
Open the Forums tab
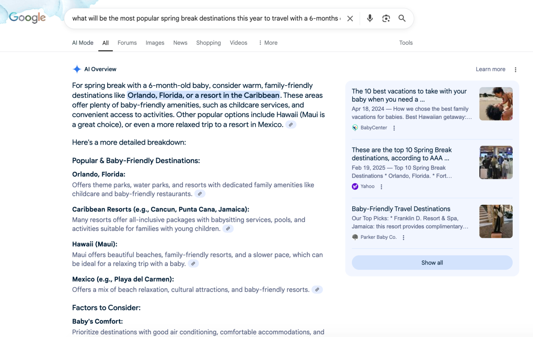[x=127, y=43]
